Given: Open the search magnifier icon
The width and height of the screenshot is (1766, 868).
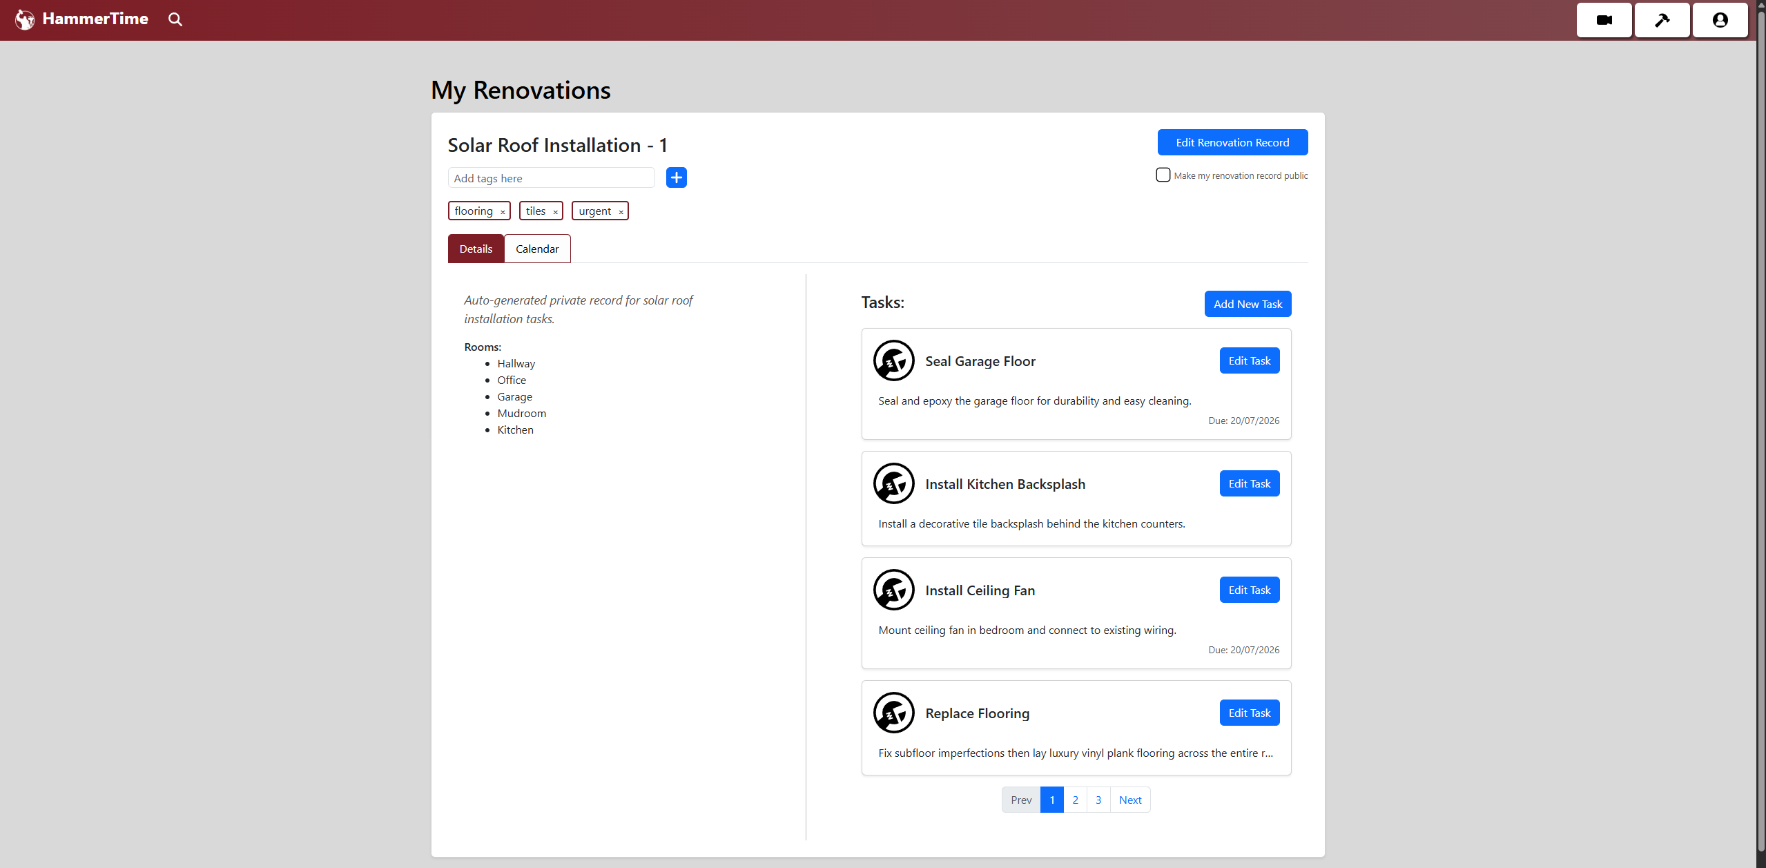Looking at the screenshot, I should [x=175, y=19].
